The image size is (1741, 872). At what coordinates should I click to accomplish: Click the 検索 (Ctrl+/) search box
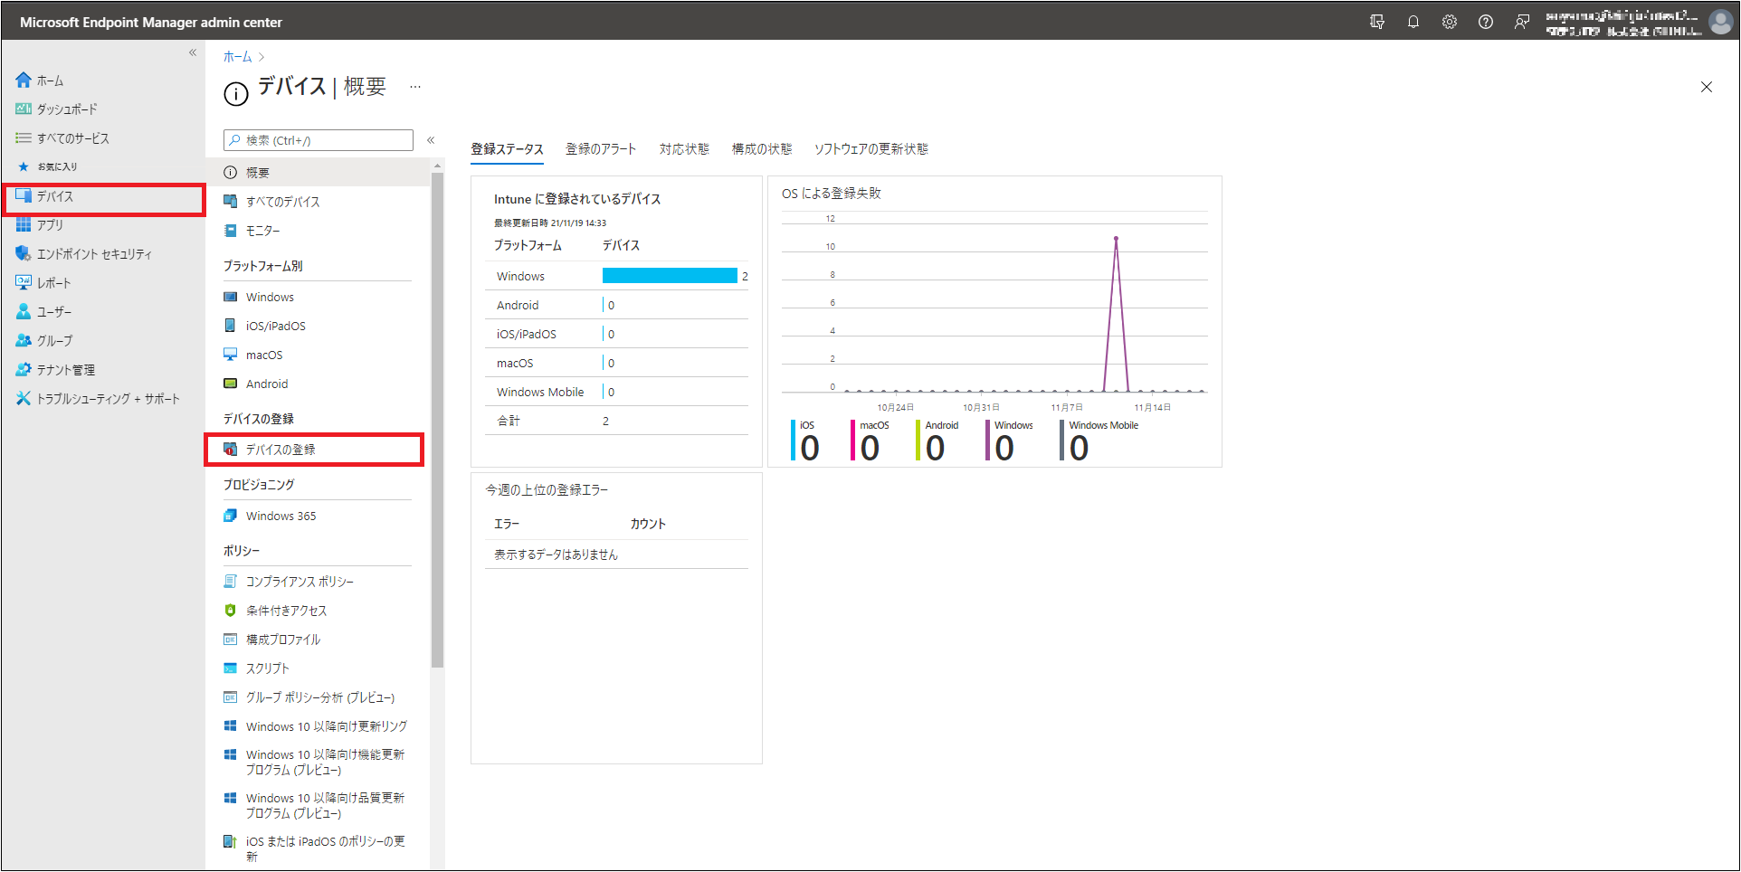(319, 140)
